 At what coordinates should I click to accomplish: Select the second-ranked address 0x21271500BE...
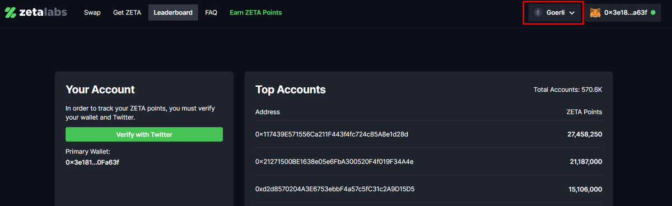coord(334,162)
